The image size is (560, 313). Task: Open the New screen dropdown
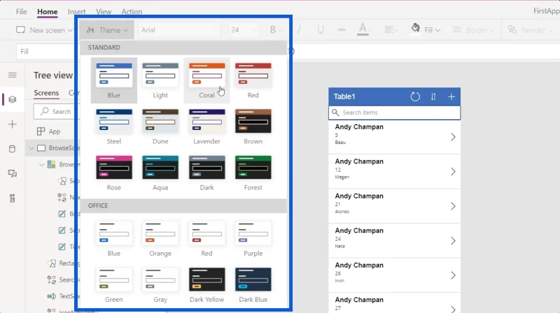(x=45, y=30)
